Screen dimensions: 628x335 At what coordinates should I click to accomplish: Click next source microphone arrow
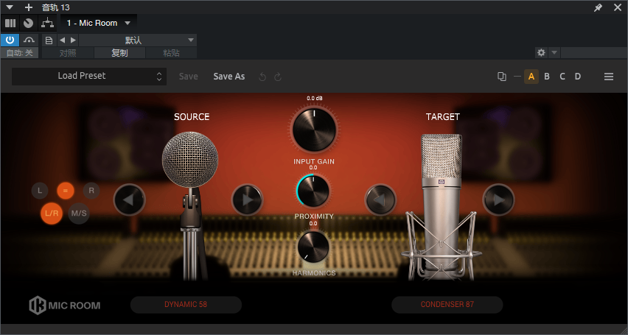(247, 200)
